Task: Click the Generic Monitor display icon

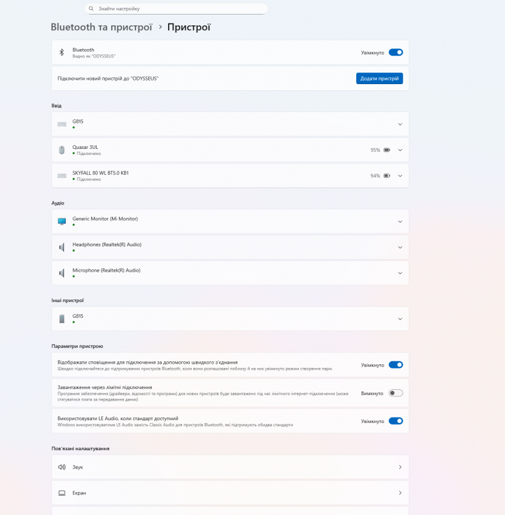Action: coord(62,221)
